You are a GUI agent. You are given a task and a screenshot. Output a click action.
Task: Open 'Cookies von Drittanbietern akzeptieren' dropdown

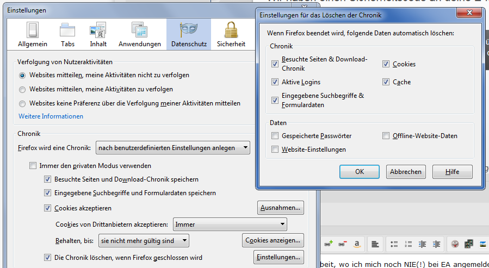[x=230, y=225]
